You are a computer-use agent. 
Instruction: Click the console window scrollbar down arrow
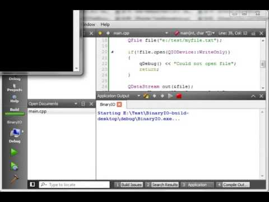coord(76,68)
